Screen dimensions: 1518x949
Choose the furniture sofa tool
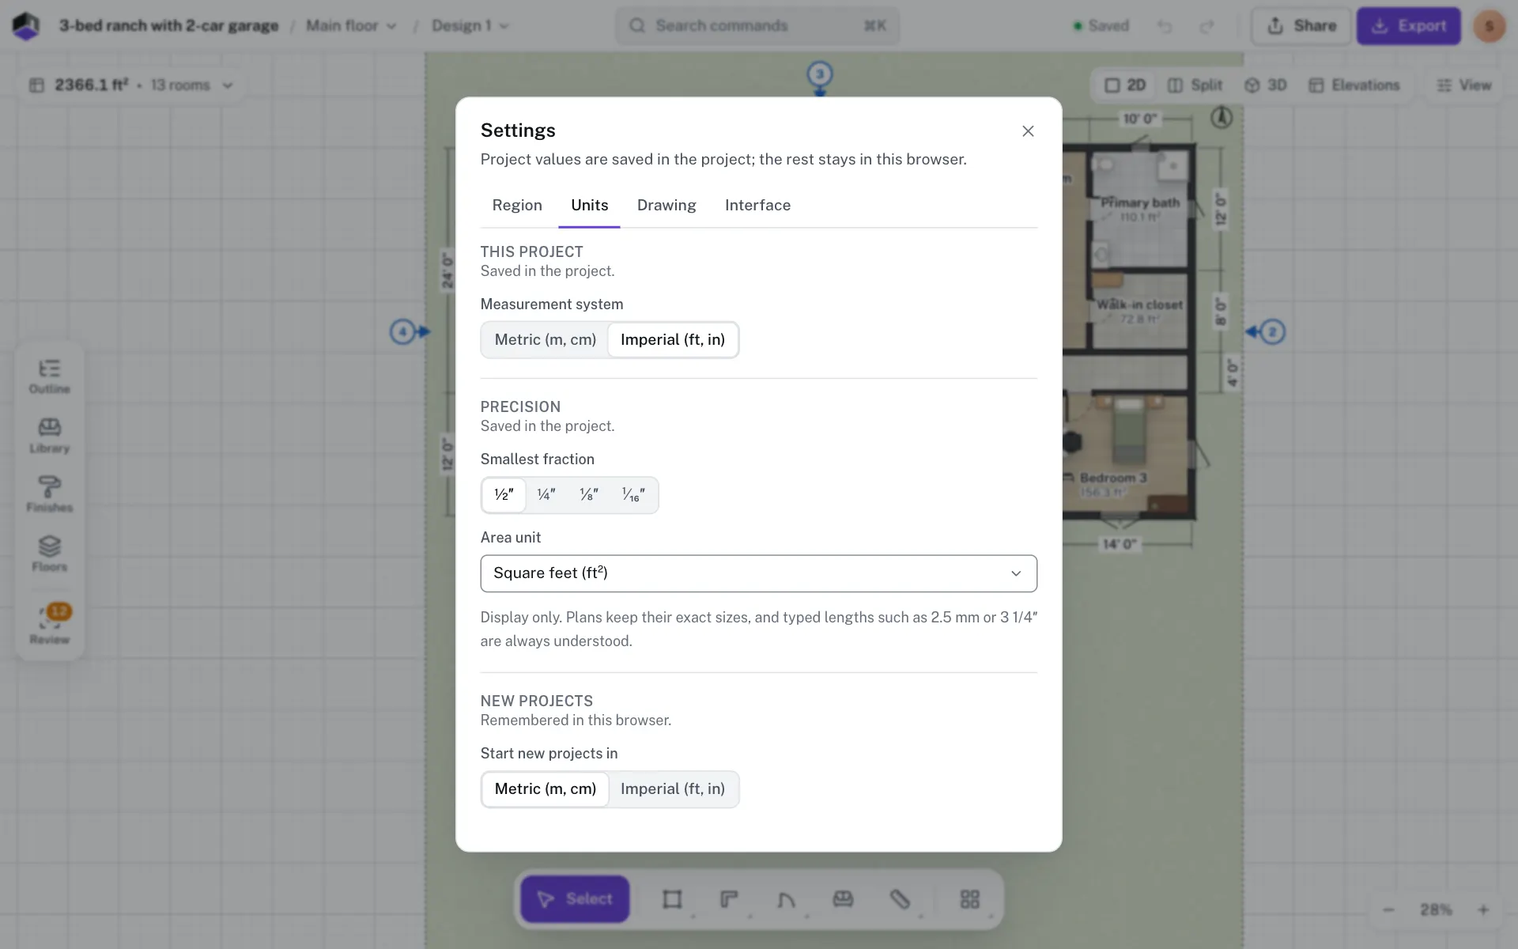point(843,899)
